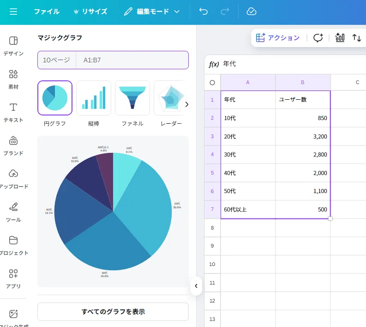Open the プロジェクト panel
366x327 pixels.
[x=13, y=246]
